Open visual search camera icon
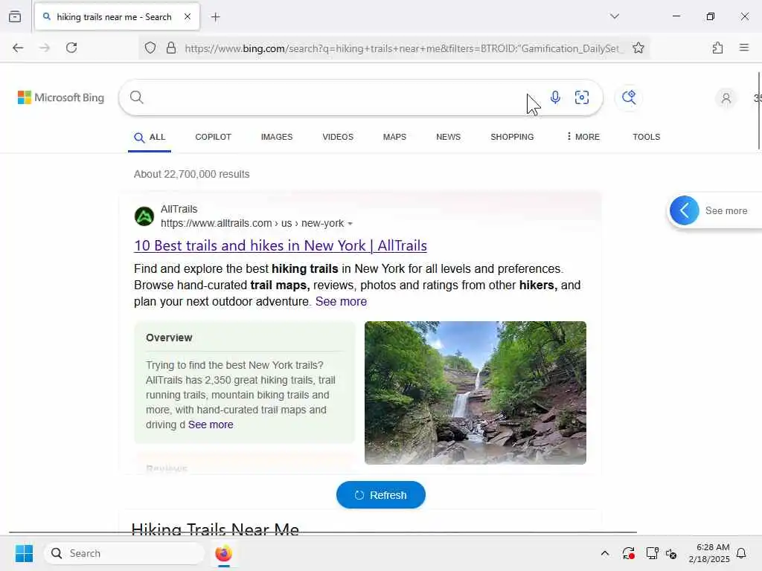The image size is (762, 571). click(x=582, y=97)
